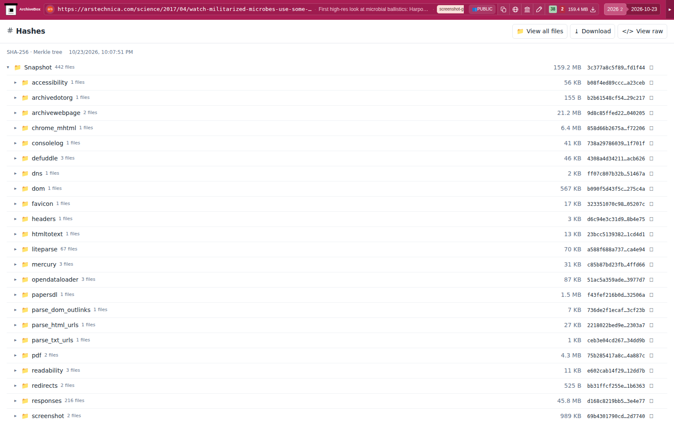Viewport: 674px width, 421px height.
Task: Click the View raw button
Action: pyautogui.click(x=642, y=31)
